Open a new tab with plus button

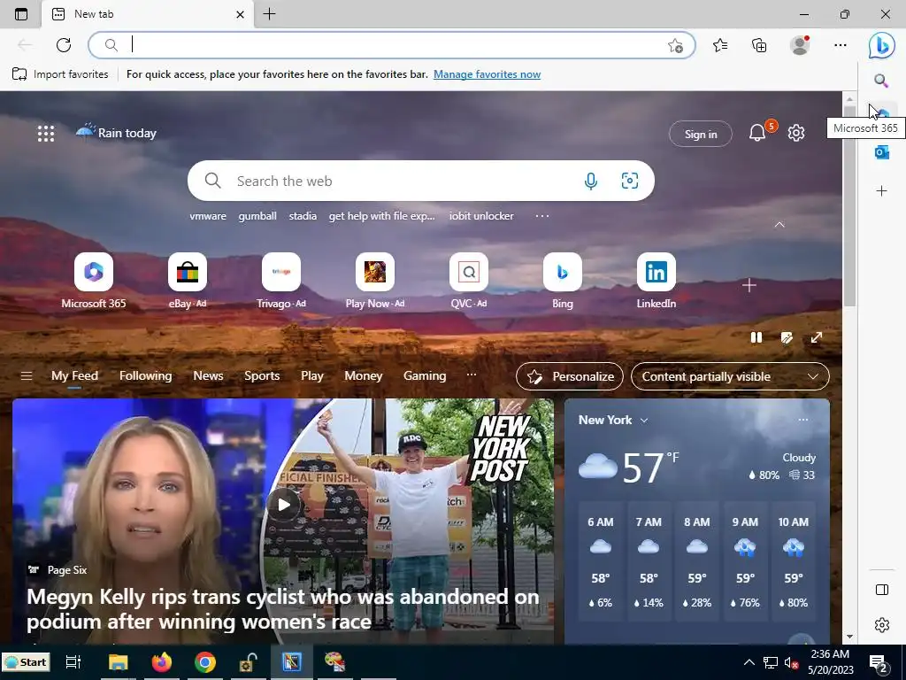269,14
